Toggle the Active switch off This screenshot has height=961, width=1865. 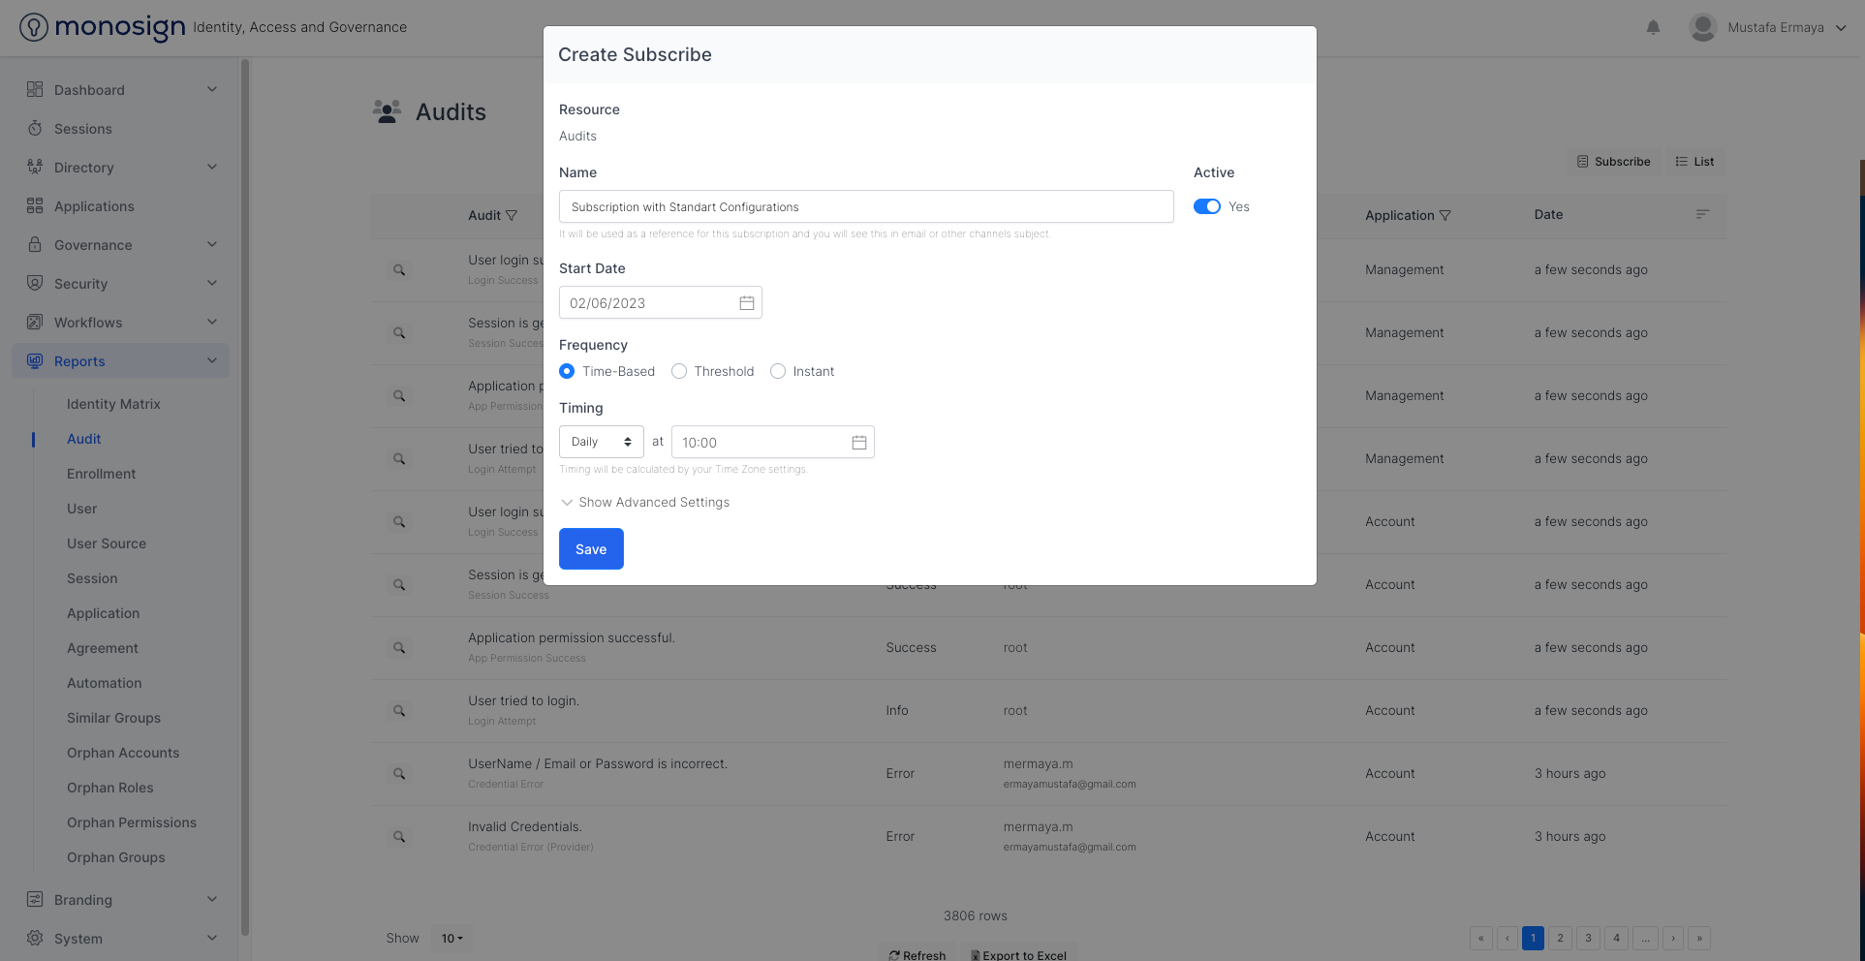1206,206
